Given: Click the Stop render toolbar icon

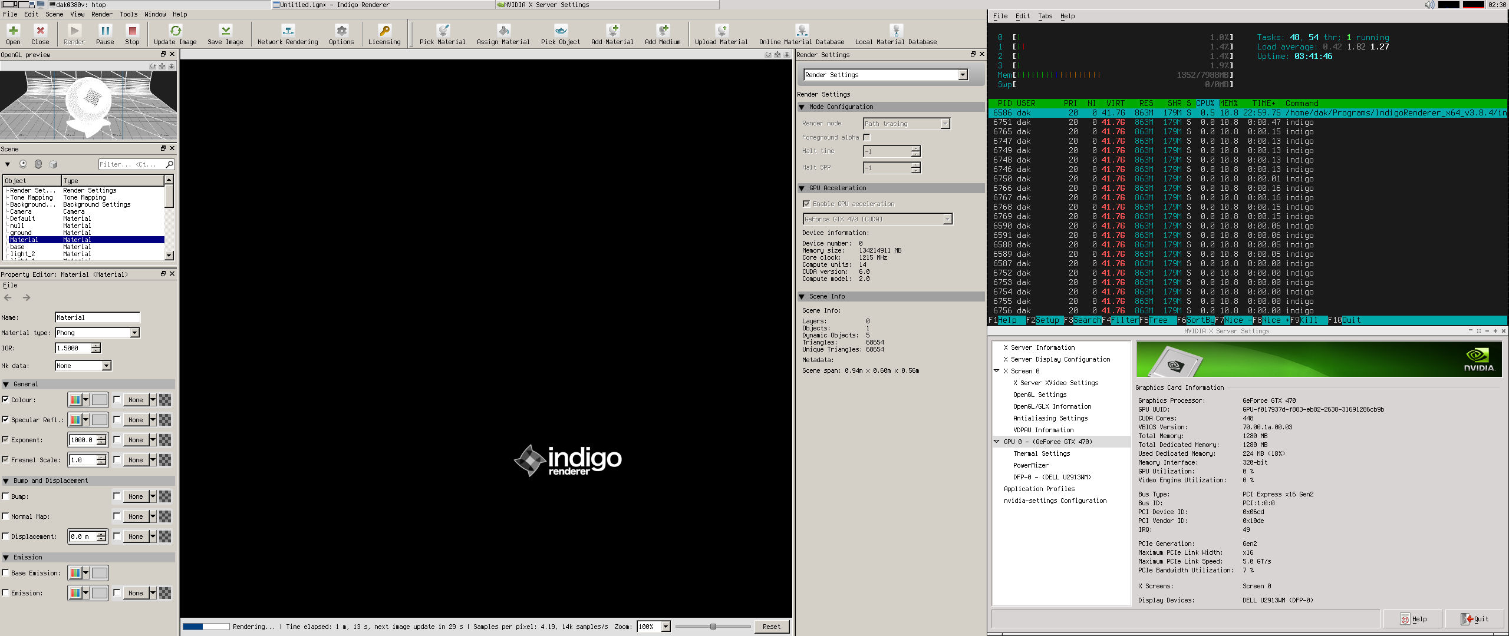Looking at the screenshot, I should tap(132, 31).
